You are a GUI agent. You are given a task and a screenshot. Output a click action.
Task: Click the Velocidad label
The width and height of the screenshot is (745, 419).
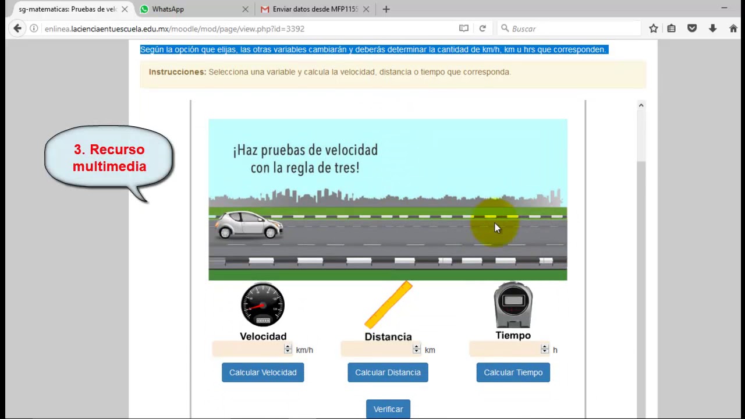263,336
